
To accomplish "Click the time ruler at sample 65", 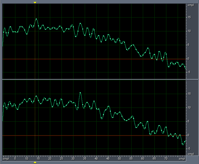I will [154, 159].
